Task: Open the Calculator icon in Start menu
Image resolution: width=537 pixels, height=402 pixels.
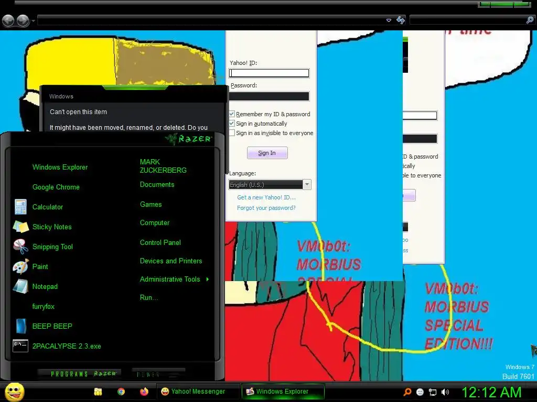Action: 20,207
